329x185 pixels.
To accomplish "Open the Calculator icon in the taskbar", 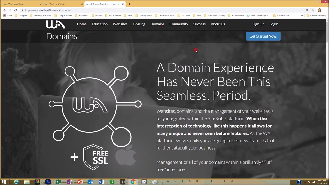I will pyautogui.click(x=144, y=182).
